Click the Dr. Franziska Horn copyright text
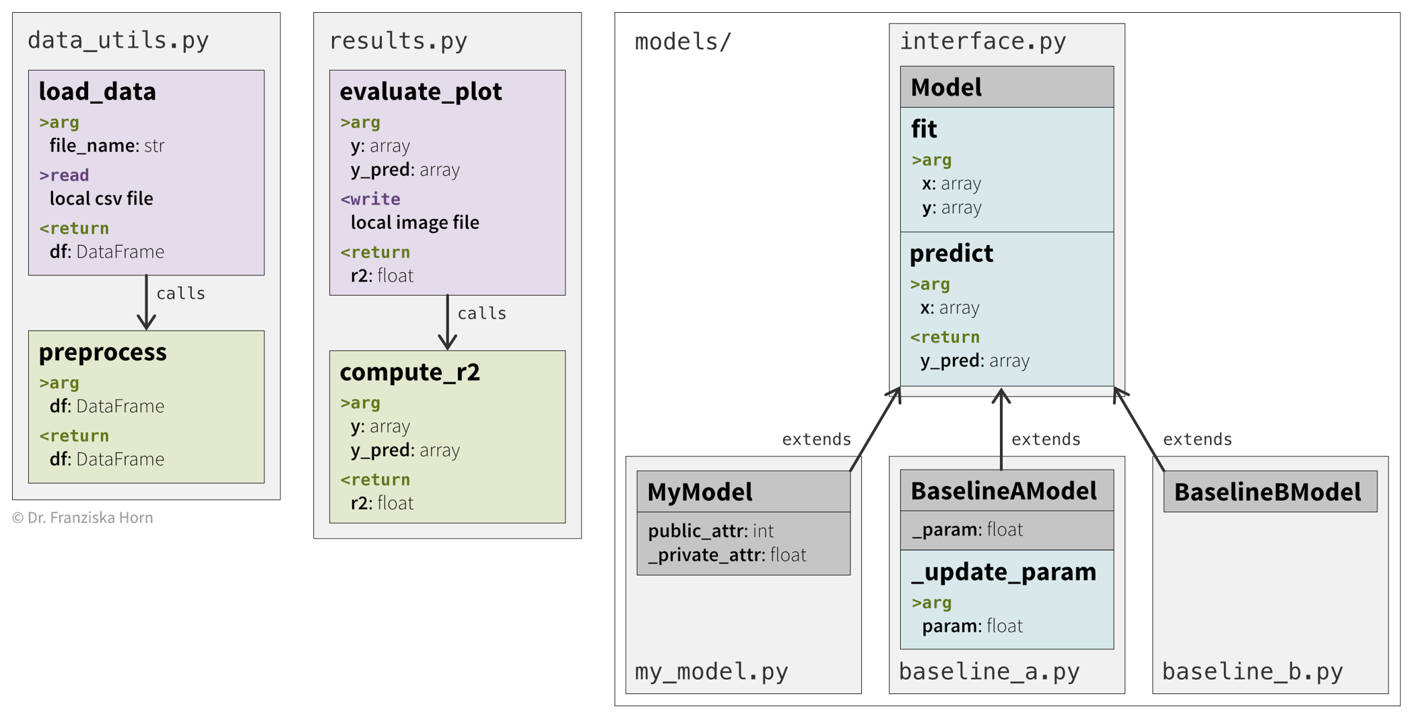The height and width of the screenshot is (719, 1414). pos(83,518)
